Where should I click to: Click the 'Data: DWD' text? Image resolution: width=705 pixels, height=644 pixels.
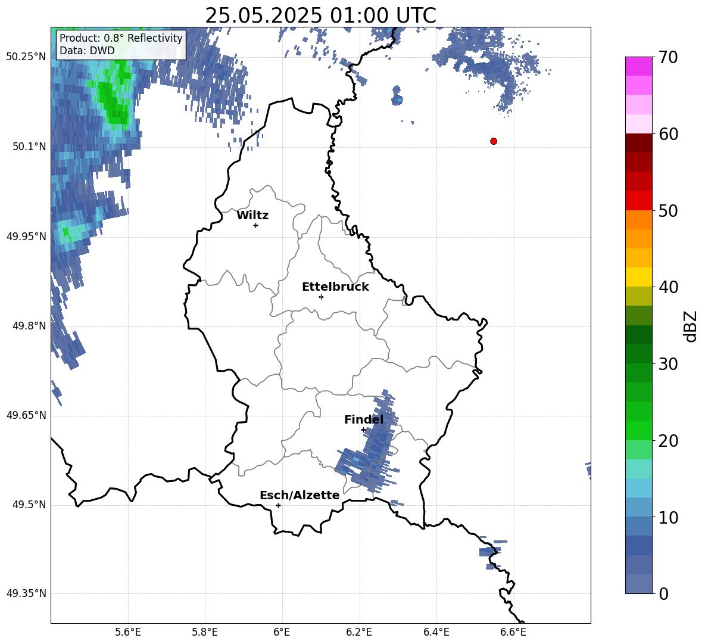[x=87, y=51]
